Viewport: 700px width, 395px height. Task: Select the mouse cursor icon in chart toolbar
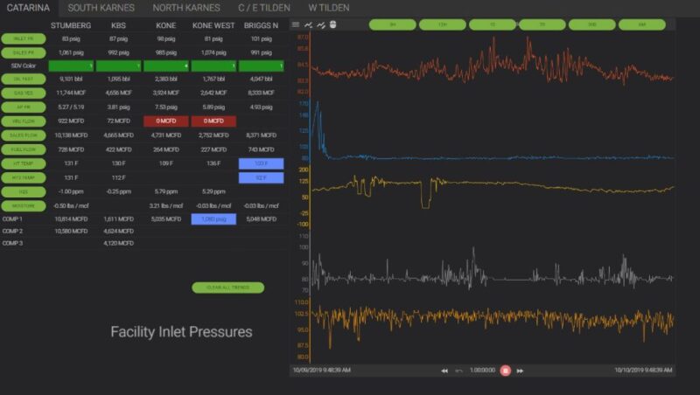332,24
